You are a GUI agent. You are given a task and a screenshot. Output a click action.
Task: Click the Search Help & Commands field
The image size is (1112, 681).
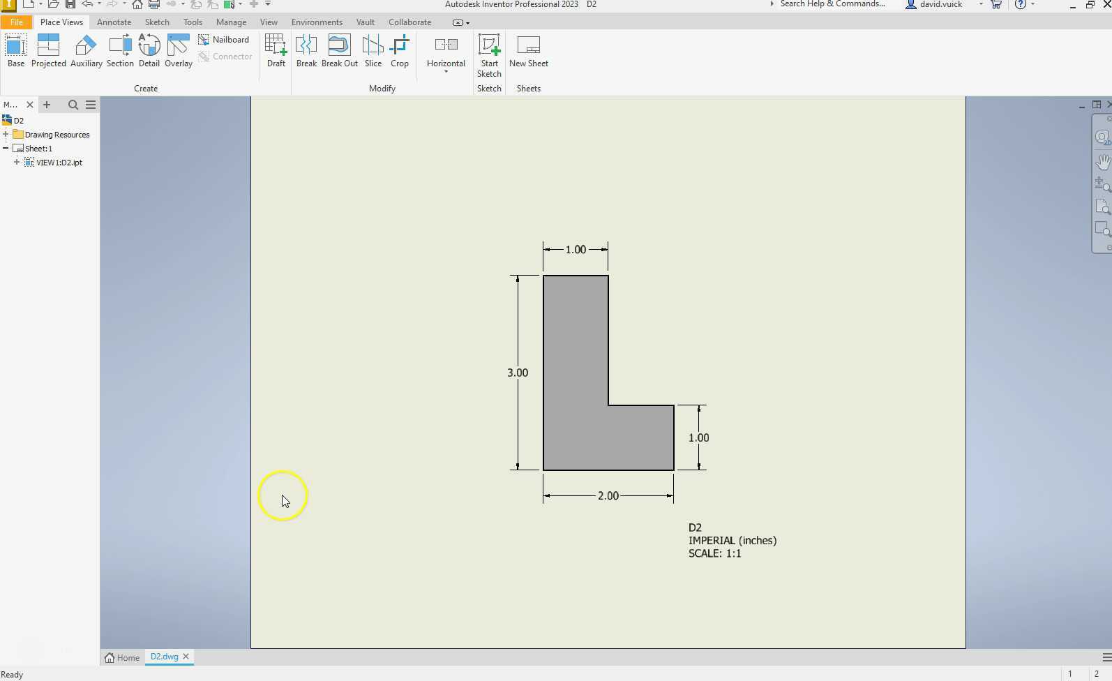(832, 4)
